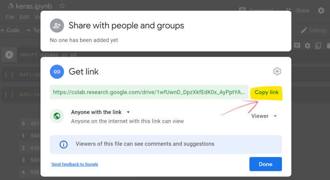This screenshot has width=330, height=180.
Task: Open the cell settings gear icon
Action: [x=307, y=46]
